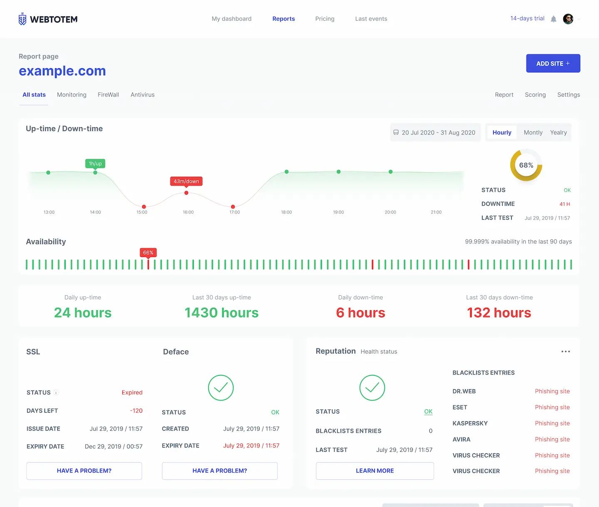Go to Last events in navigation
This screenshot has height=507, width=599.
coord(371,19)
